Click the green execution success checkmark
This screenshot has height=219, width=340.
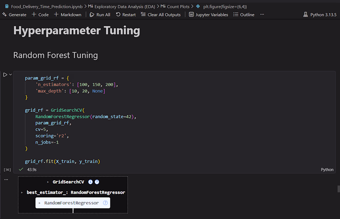pos(21,169)
